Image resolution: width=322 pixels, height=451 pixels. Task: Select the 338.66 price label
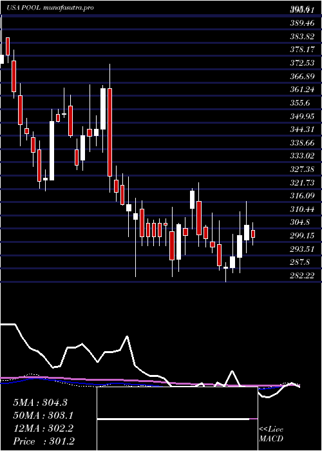302,142
